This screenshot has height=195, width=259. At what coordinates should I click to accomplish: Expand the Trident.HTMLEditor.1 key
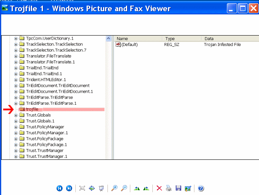tap(16, 80)
